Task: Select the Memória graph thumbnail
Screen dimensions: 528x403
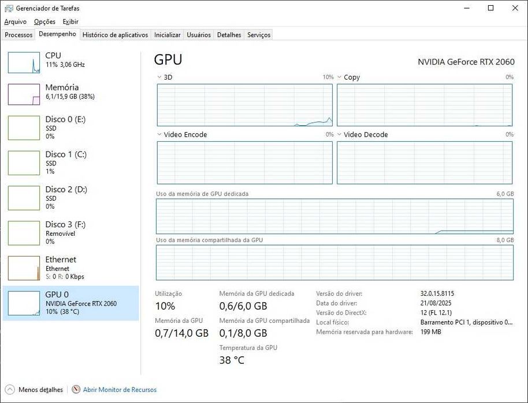Action: (24, 94)
